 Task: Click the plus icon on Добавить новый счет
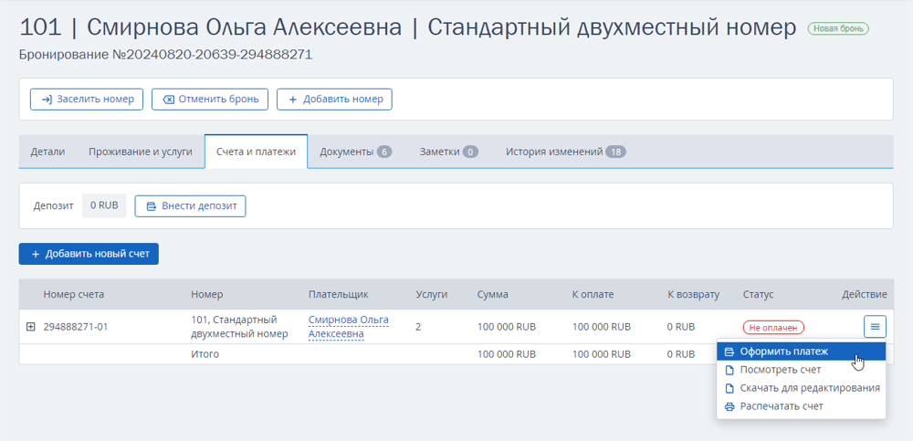pyautogui.click(x=36, y=254)
